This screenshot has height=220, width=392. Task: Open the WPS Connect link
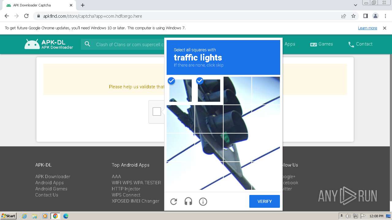126,195
